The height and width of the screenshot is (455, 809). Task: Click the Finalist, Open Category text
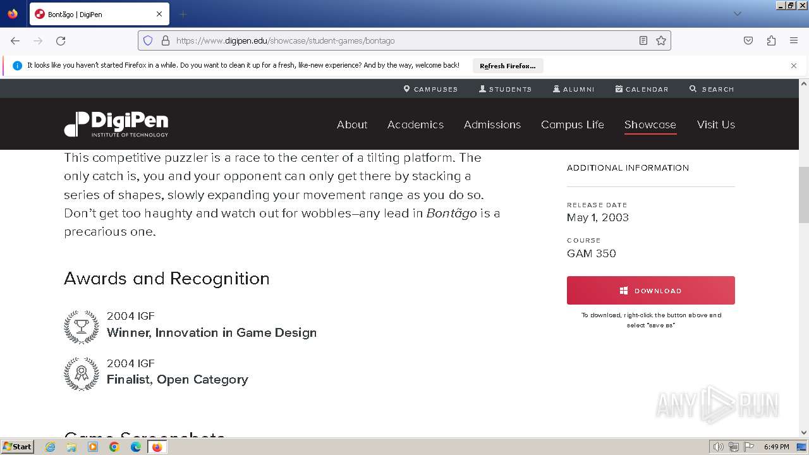pyautogui.click(x=178, y=379)
